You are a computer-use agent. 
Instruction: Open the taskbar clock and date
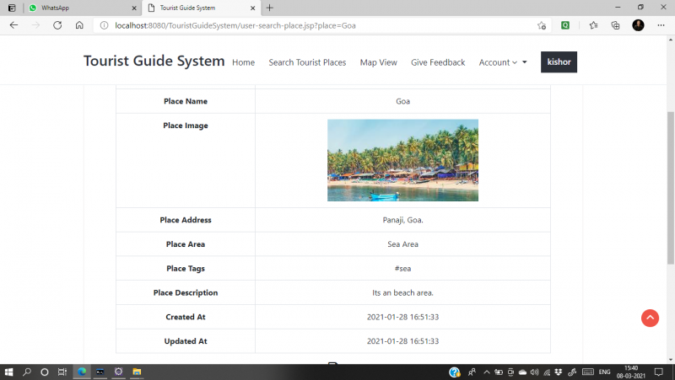[x=630, y=372]
